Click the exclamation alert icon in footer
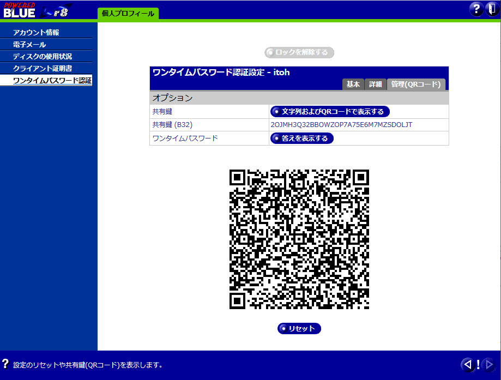This screenshot has width=501, height=380. coord(478,364)
